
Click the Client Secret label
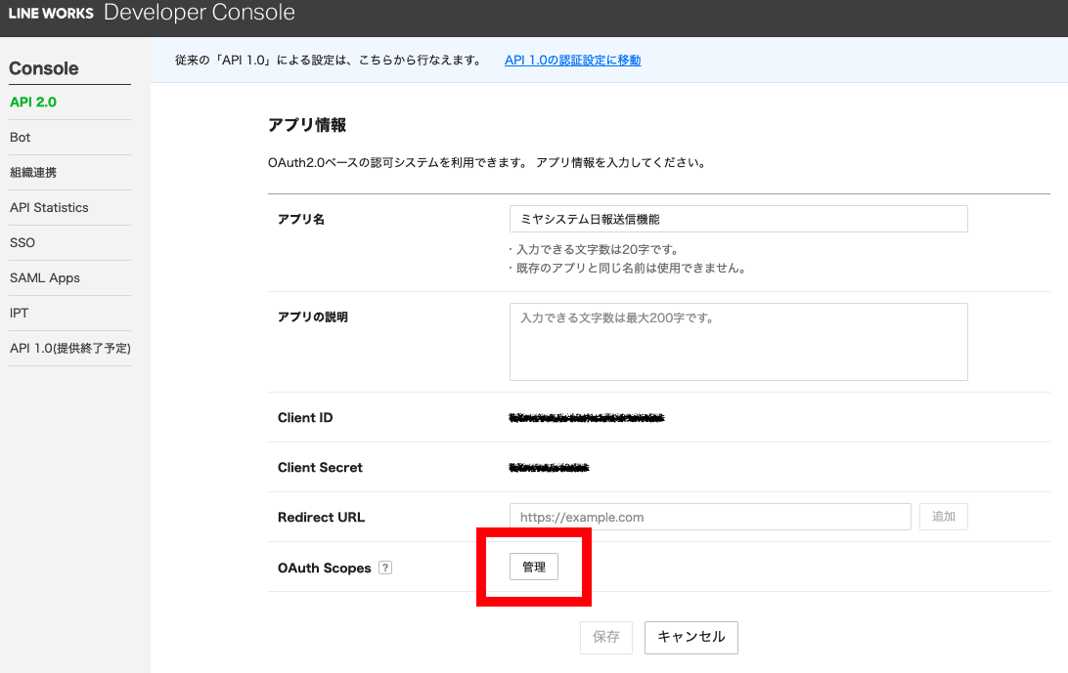pyautogui.click(x=320, y=468)
